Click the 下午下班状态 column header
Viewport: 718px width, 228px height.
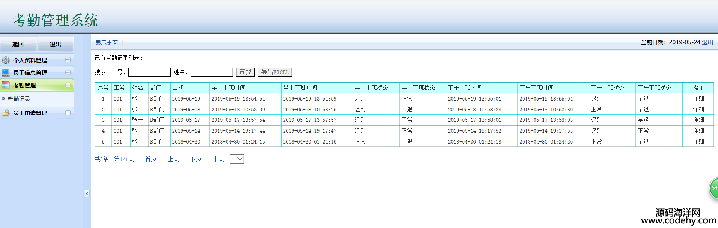659,87
